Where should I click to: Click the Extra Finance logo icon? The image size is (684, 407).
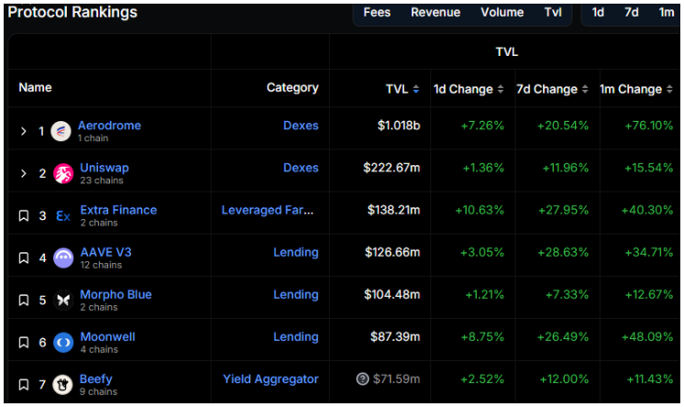[63, 216]
